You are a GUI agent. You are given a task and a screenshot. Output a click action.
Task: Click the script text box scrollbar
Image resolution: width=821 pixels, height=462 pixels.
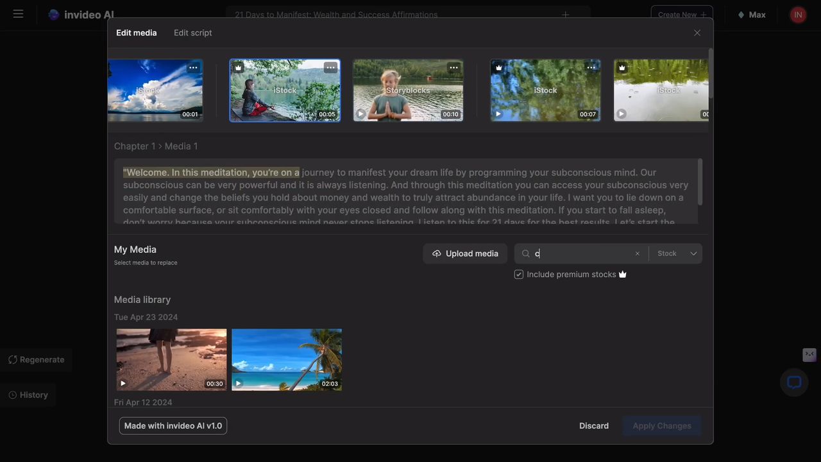[700, 183]
